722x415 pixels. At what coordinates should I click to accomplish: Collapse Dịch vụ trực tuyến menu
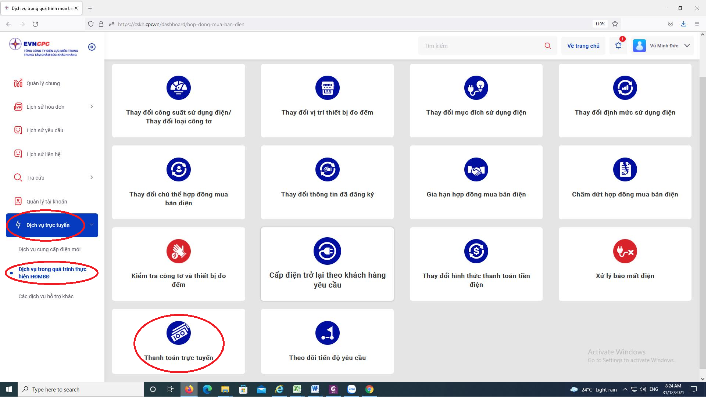tap(92, 225)
